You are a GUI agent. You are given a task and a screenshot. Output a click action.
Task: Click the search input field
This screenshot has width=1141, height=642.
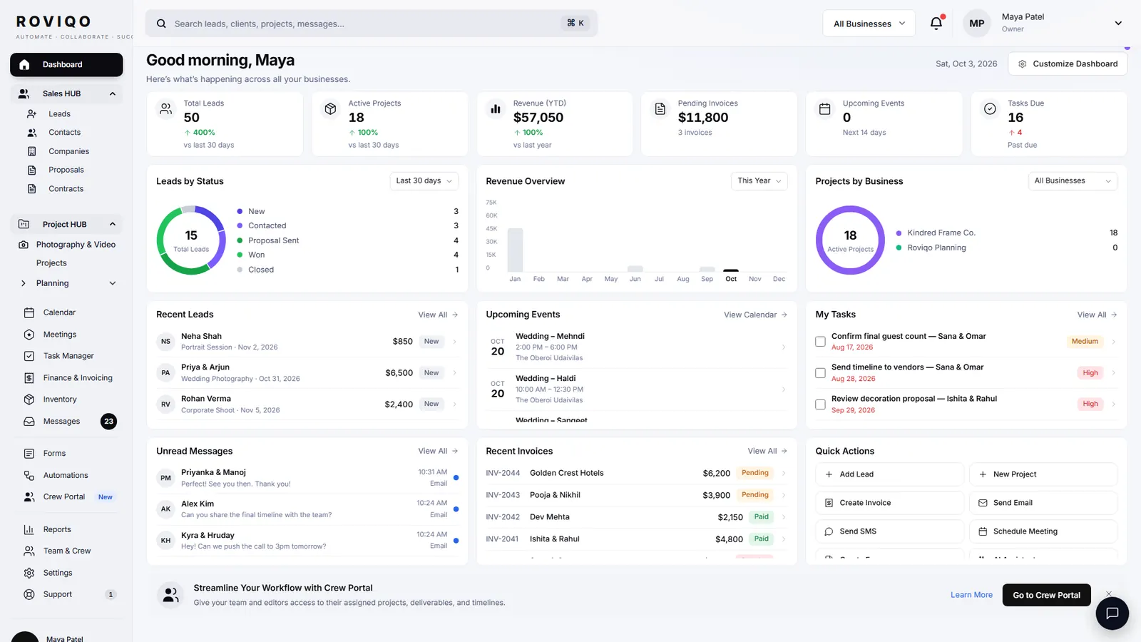[x=371, y=24]
